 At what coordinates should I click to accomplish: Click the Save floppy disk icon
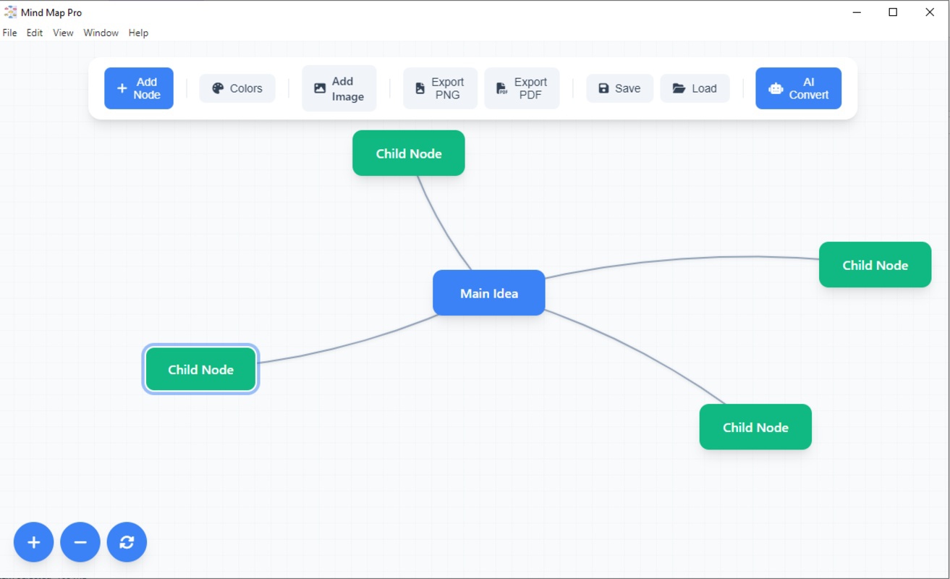pyautogui.click(x=603, y=88)
